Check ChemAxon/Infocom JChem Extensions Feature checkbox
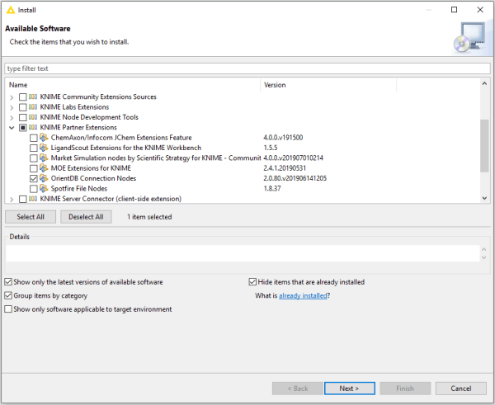495x405 pixels. [34, 138]
